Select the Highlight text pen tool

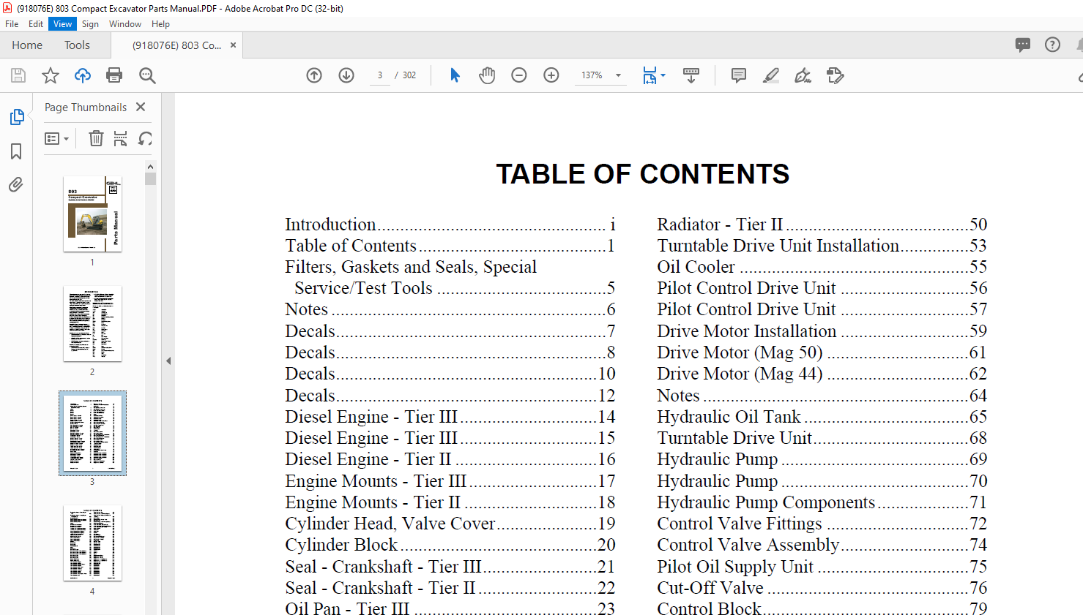tap(771, 75)
